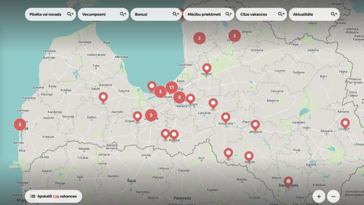Click the Panevėžys city label
Viewport: 364px width, 205px height.
point(182,198)
